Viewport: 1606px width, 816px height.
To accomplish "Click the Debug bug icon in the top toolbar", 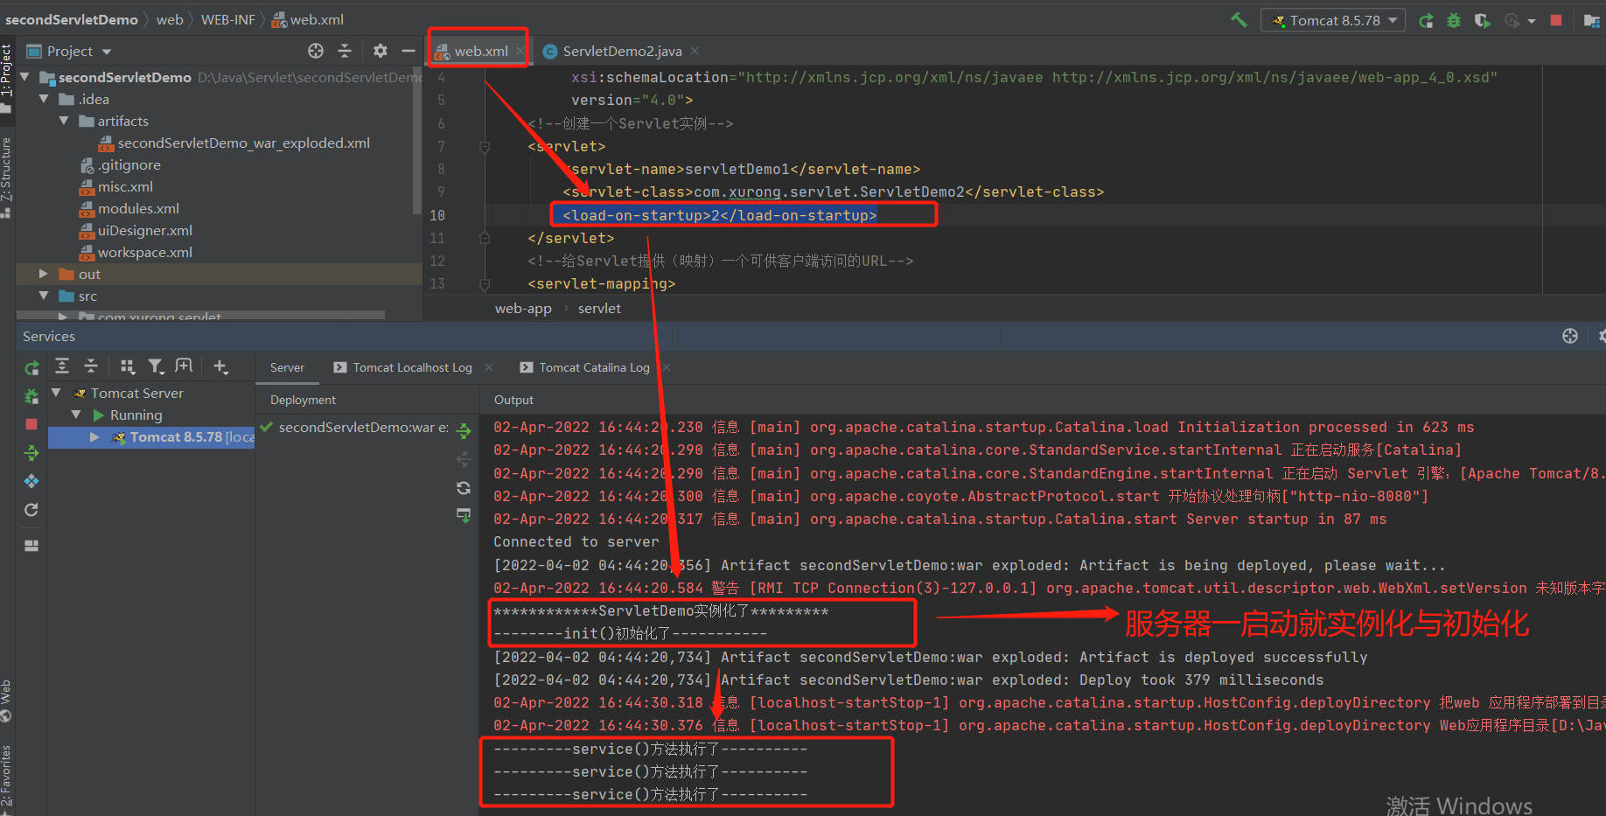I will [1454, 20].
